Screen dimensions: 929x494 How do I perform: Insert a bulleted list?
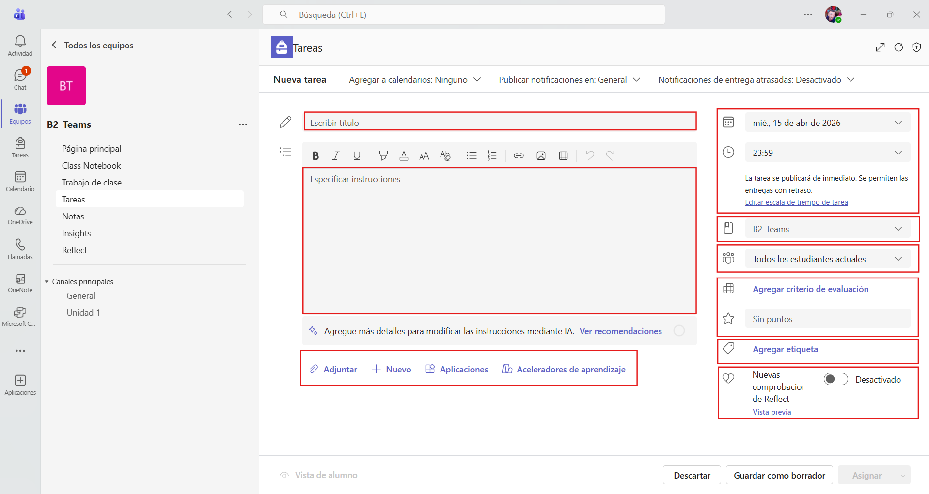click(472, 155)
